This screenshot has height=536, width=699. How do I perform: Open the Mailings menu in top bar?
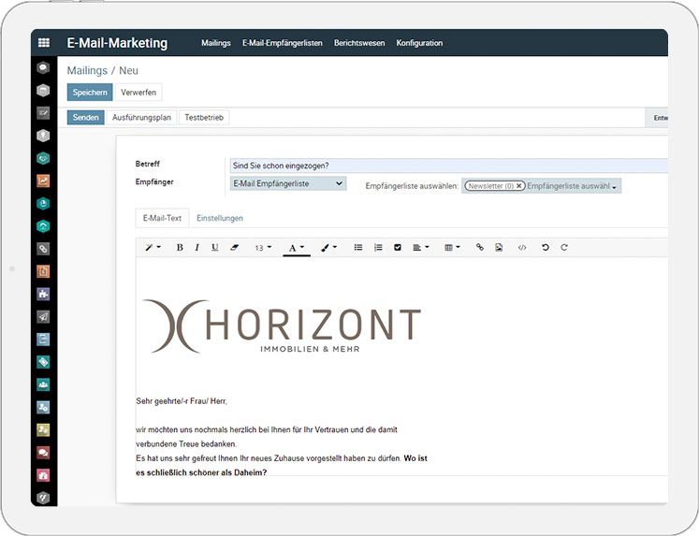pos(216,43)
